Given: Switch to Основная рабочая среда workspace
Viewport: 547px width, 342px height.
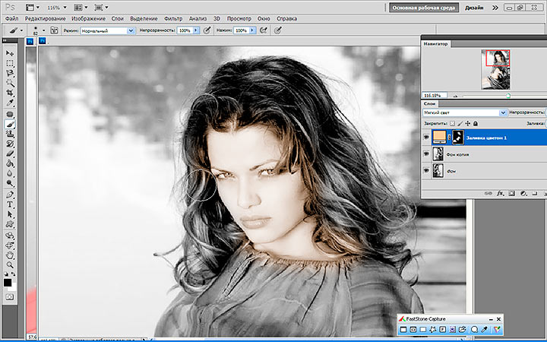Looking at the screenshot, I should coord(423,8).
